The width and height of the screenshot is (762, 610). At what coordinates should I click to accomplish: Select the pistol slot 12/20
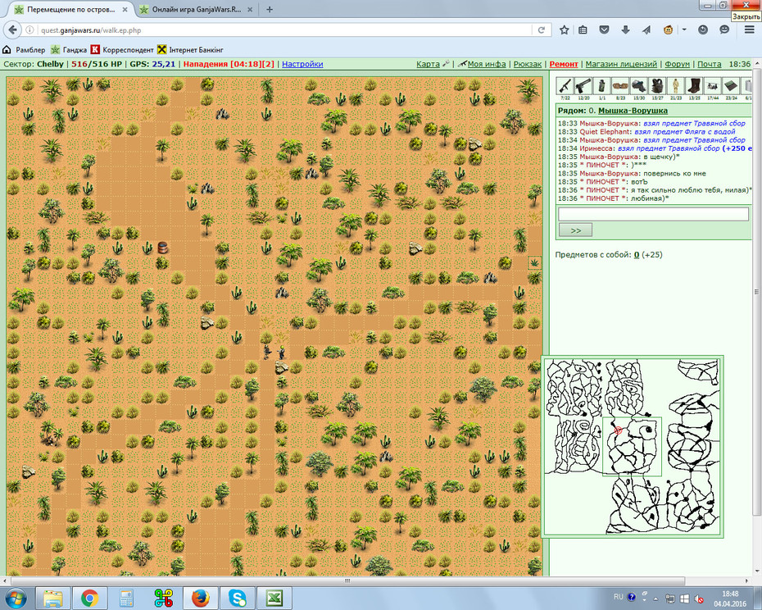583,86
